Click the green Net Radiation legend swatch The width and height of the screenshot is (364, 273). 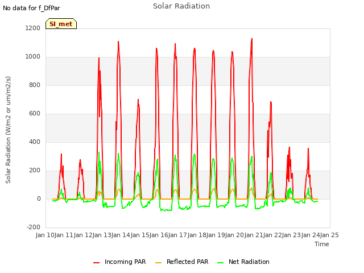[221, 263]
